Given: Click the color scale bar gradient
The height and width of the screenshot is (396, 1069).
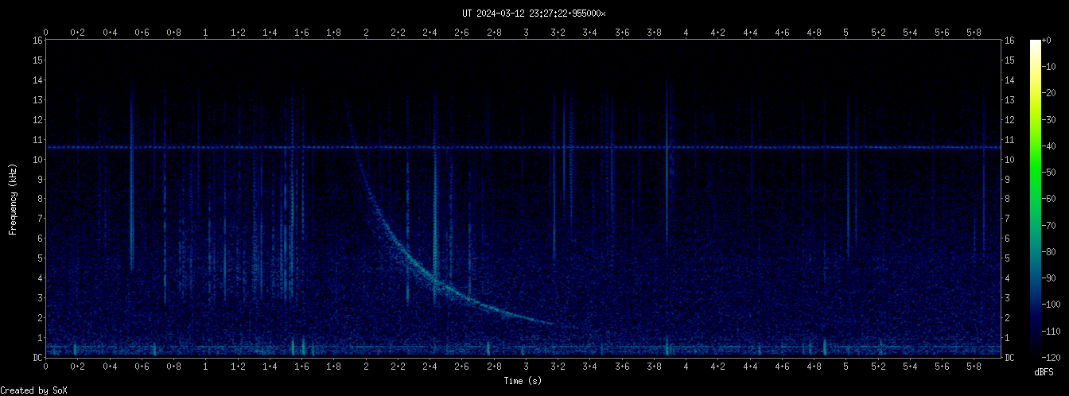Looking at the screenshot, I should click(x=1036, y=199).
